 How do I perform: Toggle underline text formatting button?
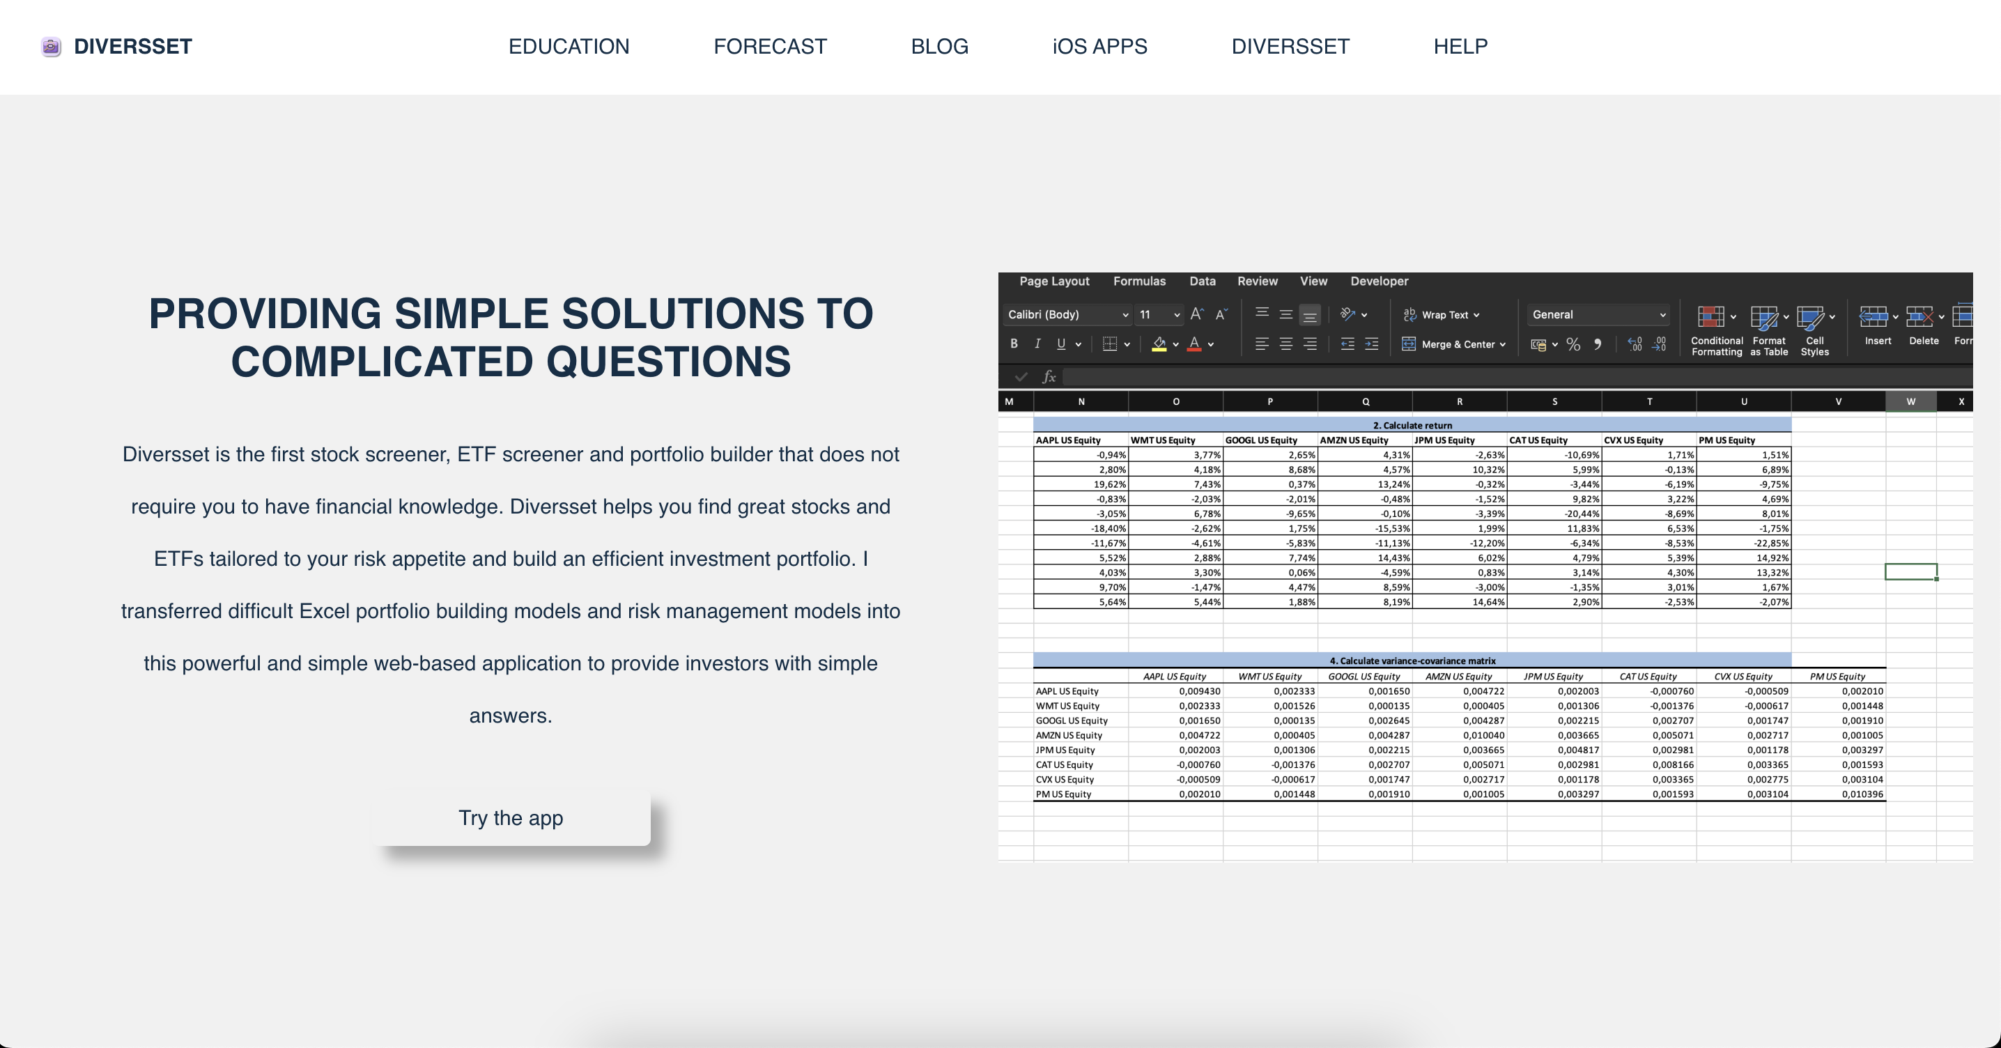coord(1061,344)
